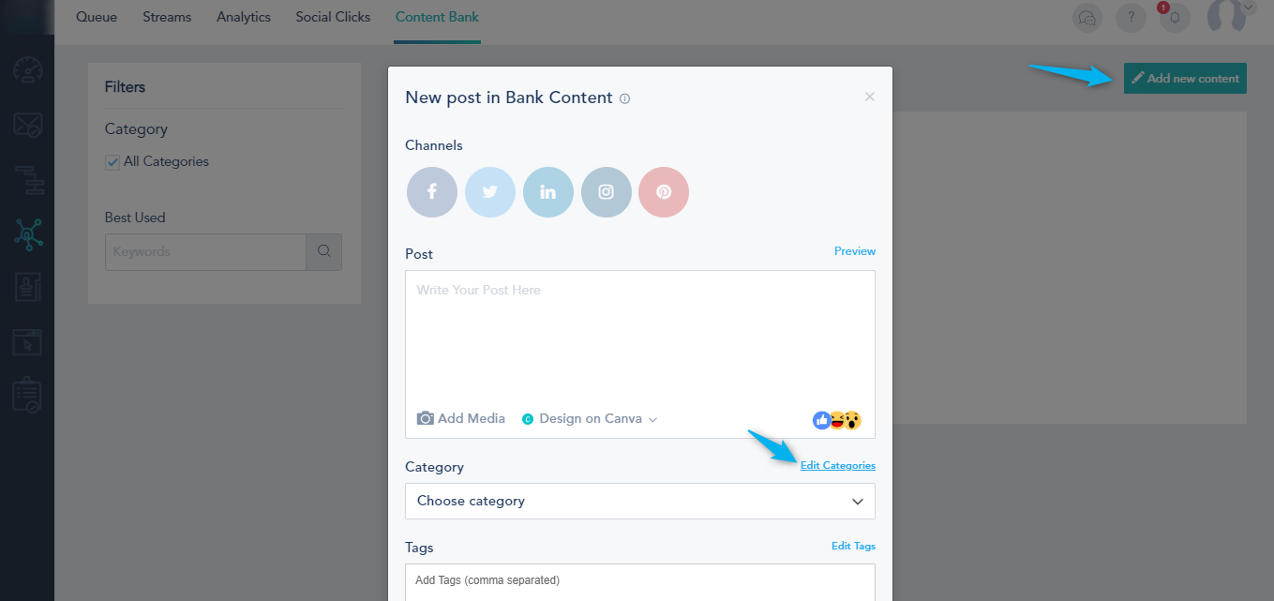
Task: Click the Add new content button
Action: tap(1185, 79)
